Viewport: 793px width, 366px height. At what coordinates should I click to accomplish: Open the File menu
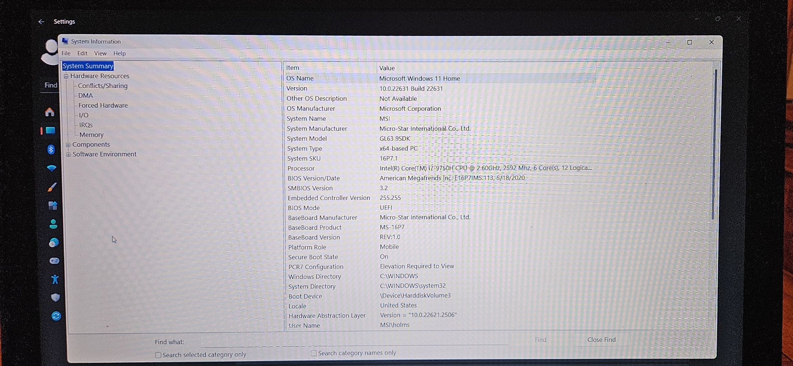66,53
